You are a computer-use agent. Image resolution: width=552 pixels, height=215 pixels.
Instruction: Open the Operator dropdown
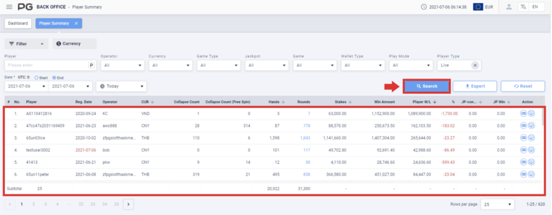coord(122,65)
